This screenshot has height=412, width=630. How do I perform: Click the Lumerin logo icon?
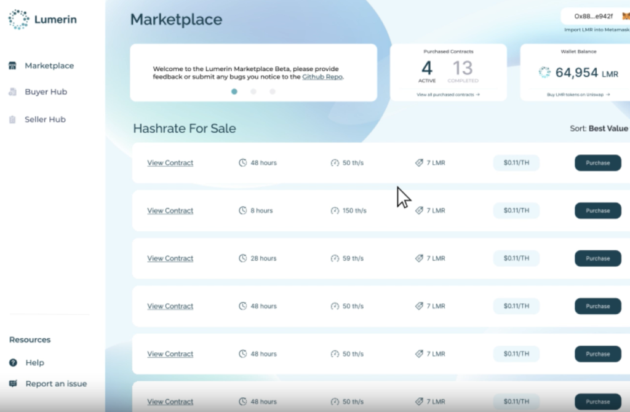click(18, 20)
